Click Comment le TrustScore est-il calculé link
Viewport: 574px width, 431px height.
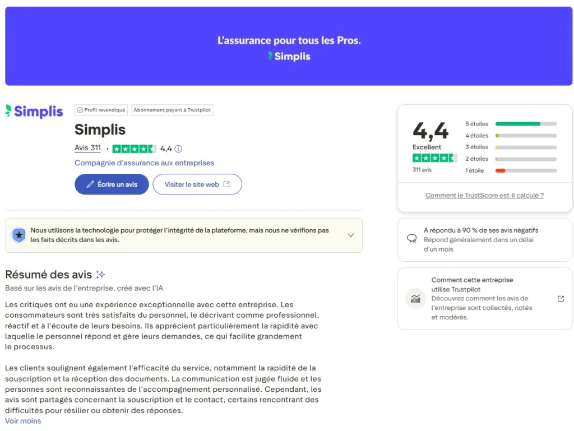[484, 196]
